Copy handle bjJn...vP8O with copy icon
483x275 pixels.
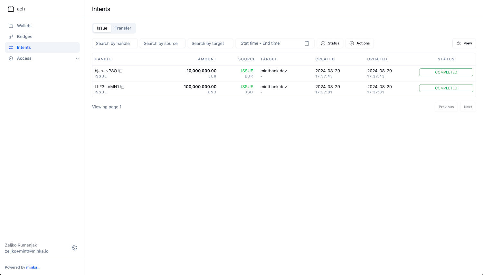120,71
